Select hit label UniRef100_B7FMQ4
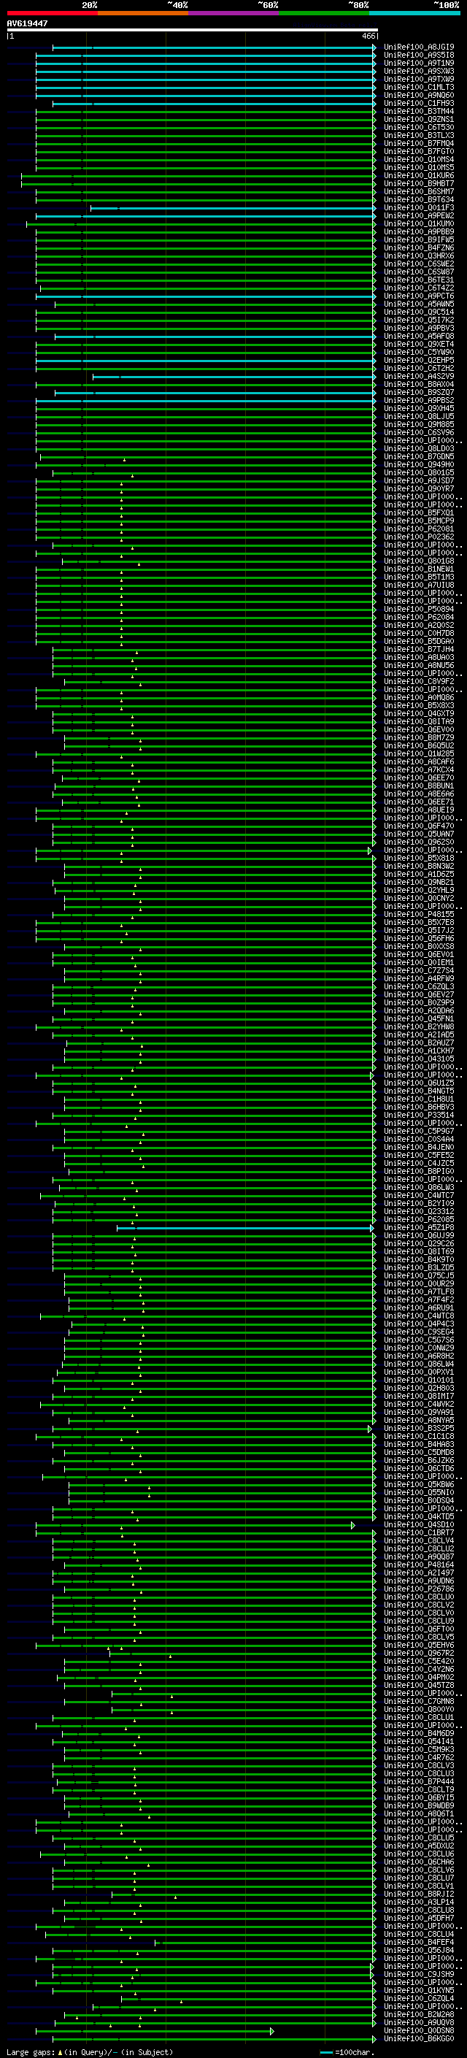Screen dimensions: 467x2058 point(419,143)
